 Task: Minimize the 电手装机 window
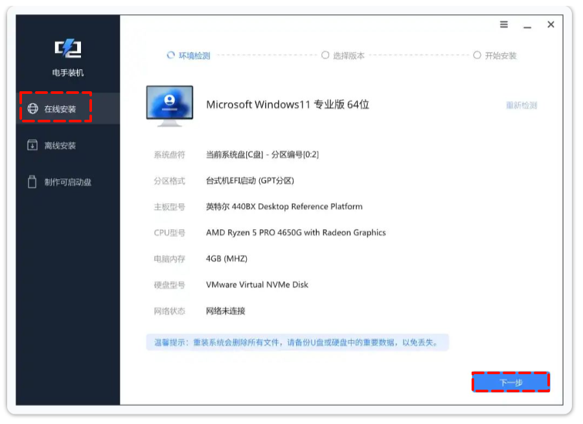coord(527,27)
